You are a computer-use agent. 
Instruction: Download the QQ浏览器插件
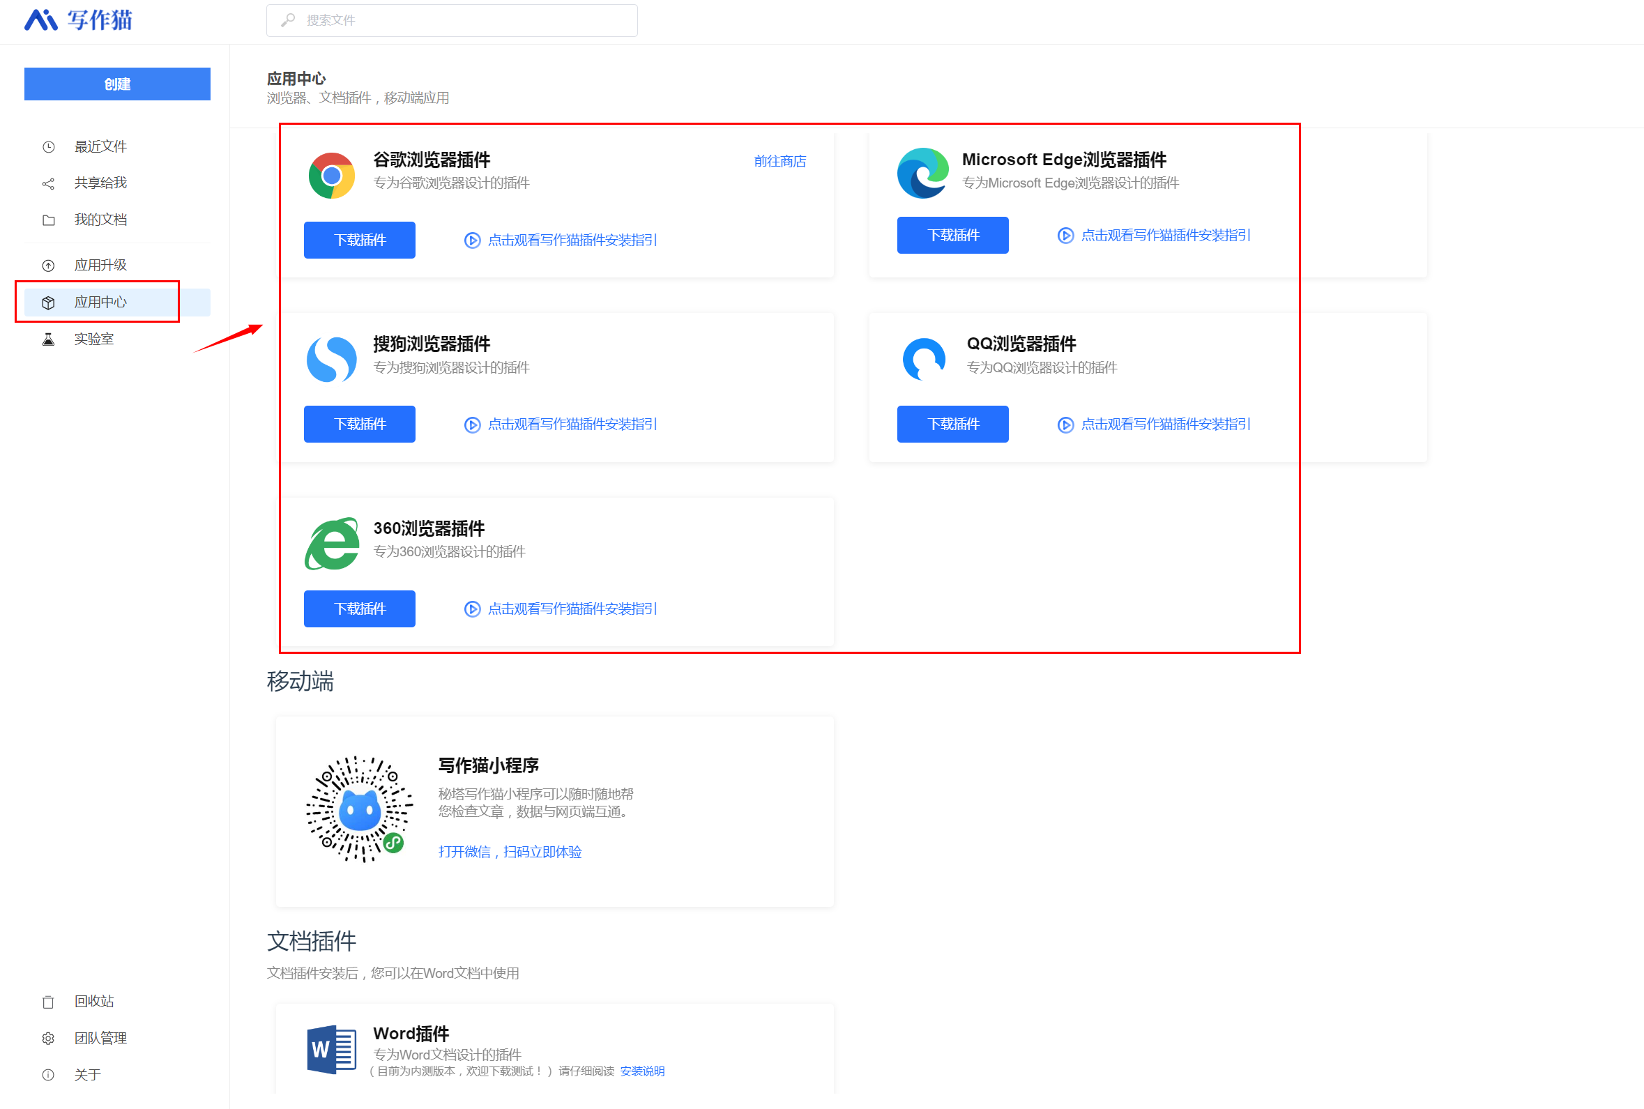coord(953,424)
